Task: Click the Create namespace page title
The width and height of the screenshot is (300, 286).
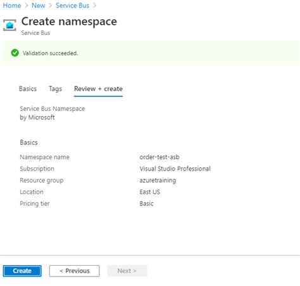Action: coord(69,22)
